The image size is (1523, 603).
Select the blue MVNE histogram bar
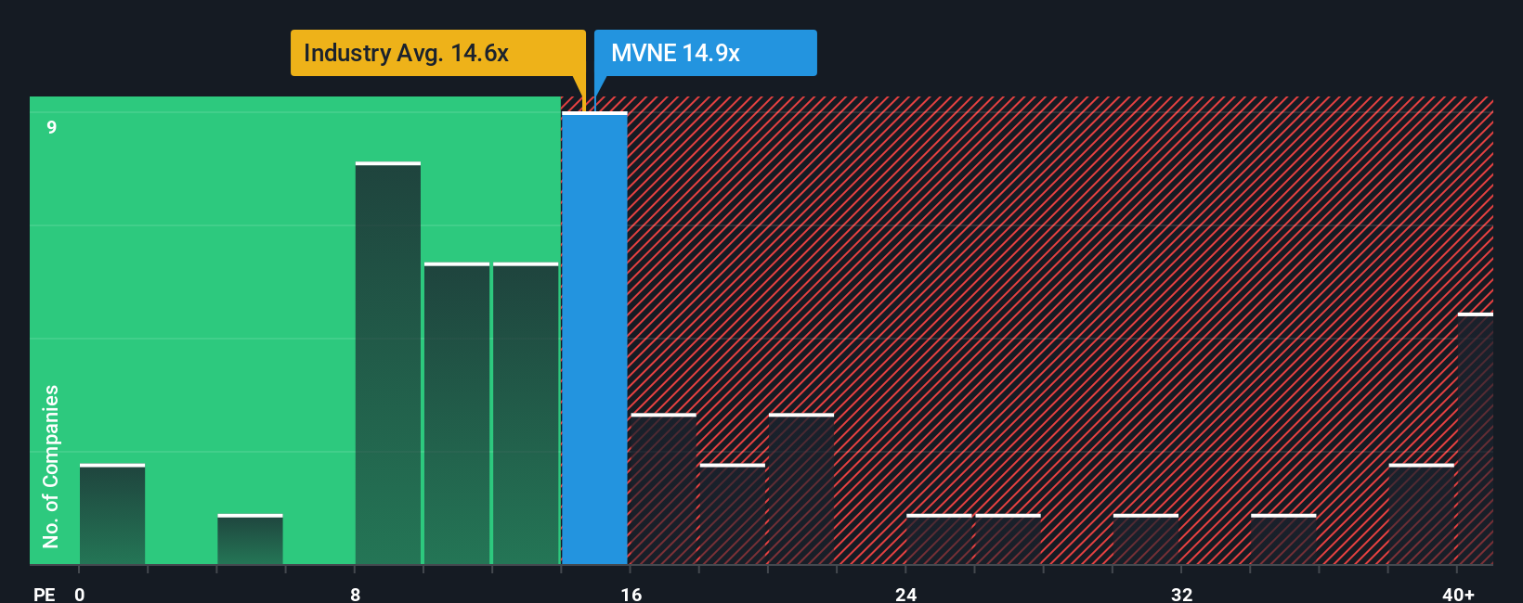click(x=594, y=339)
